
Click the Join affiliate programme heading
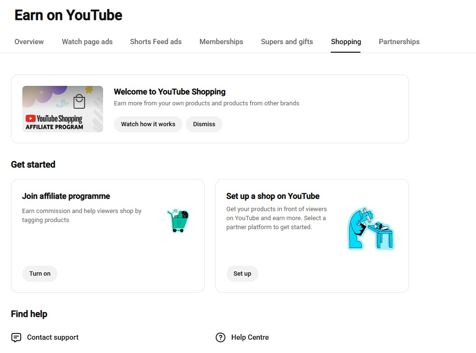(66, 196)
